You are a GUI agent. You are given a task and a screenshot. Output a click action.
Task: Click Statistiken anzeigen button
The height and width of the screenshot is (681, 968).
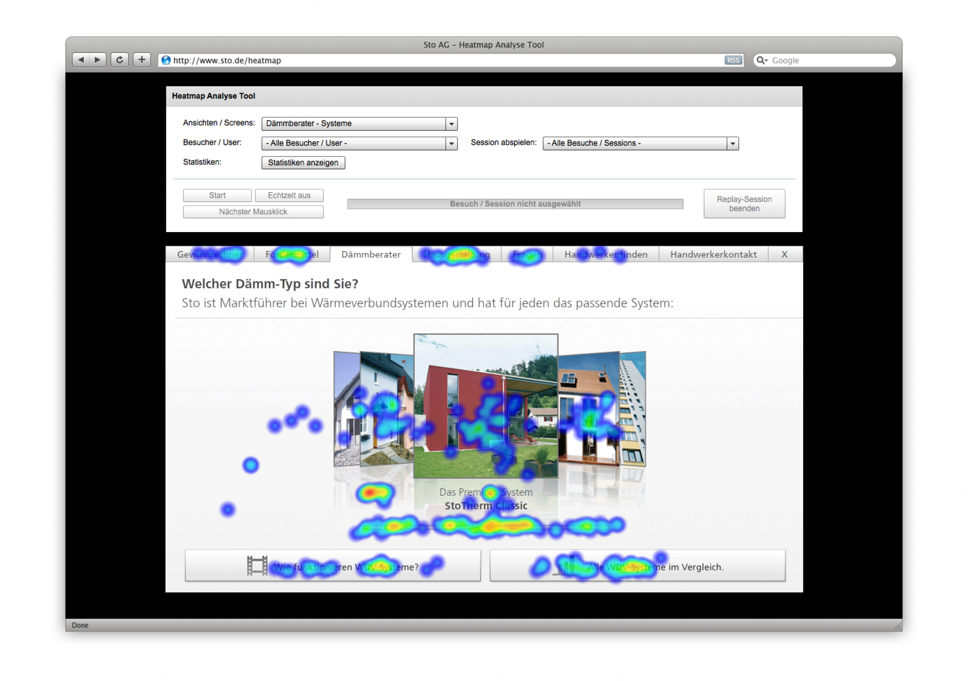(303, 163)
